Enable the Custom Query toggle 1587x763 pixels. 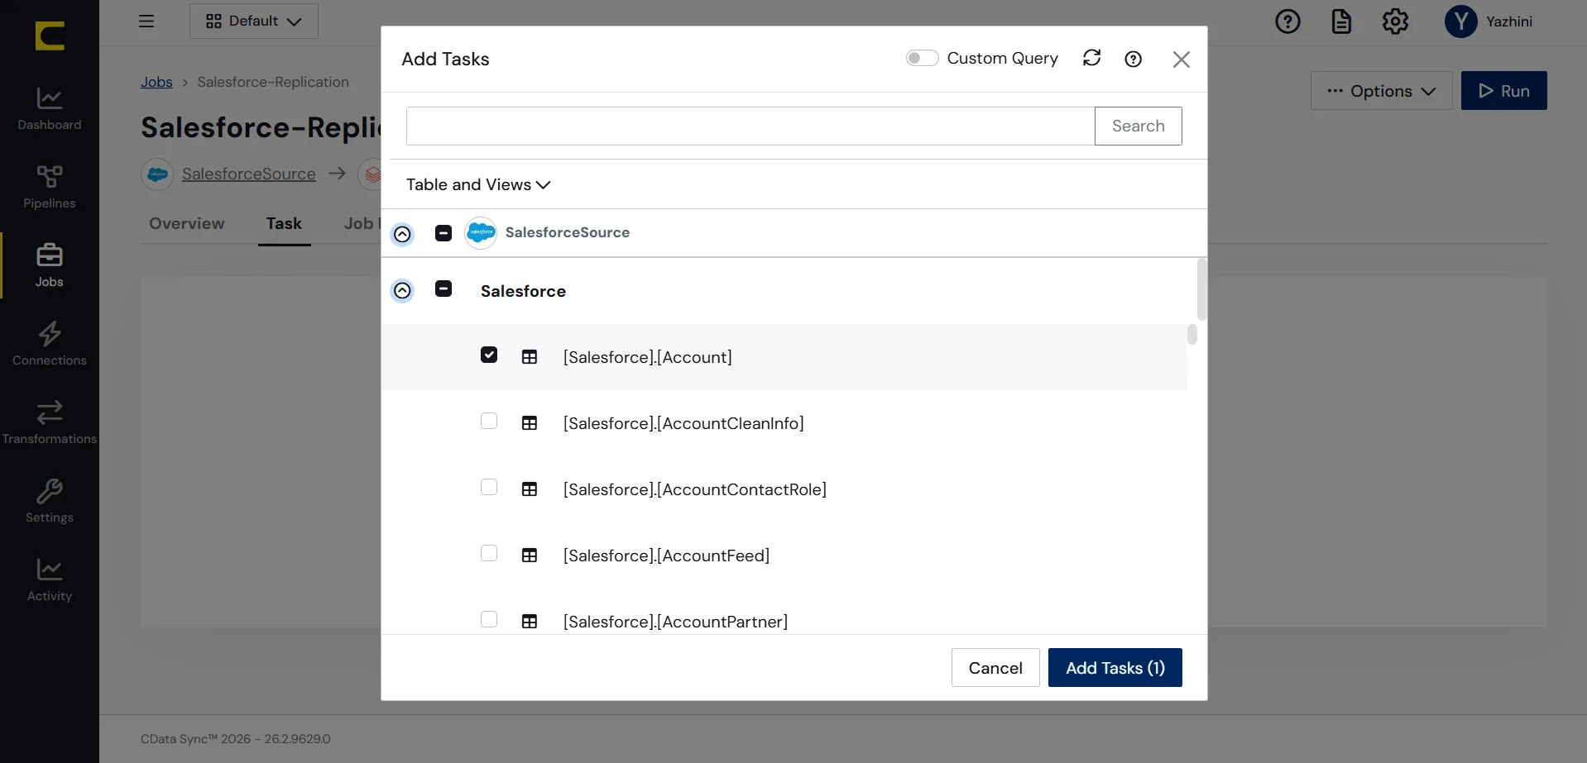click(922, 58)
